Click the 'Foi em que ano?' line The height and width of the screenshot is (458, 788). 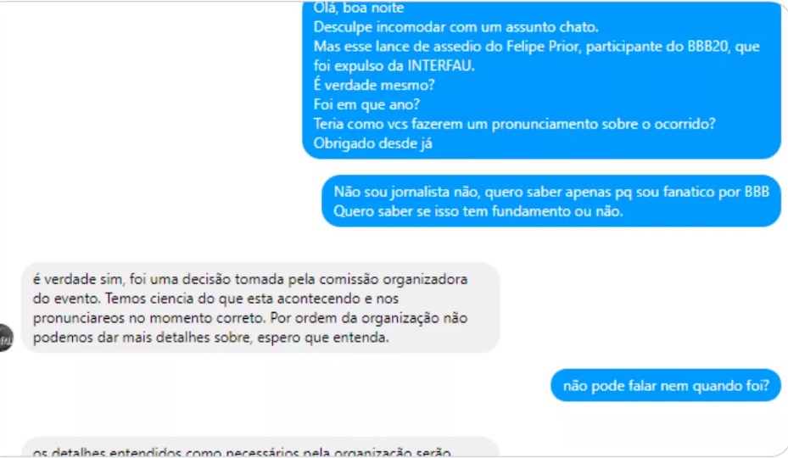pos(366,104)
